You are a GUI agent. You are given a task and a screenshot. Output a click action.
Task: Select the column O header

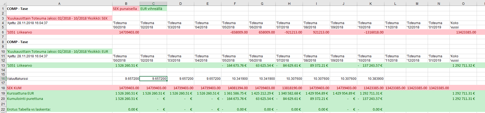tap(463, 3)
